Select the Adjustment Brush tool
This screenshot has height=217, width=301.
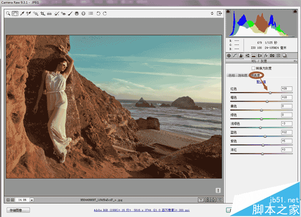[x=70, y=13]
